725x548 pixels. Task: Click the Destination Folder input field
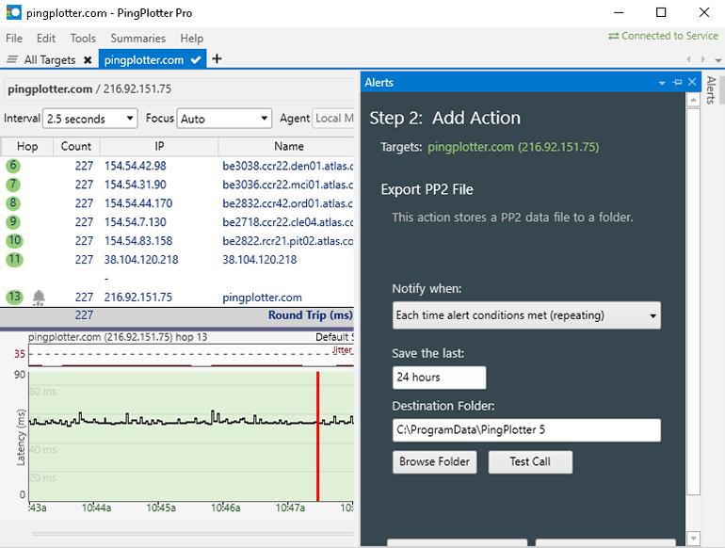click(526, 430)
